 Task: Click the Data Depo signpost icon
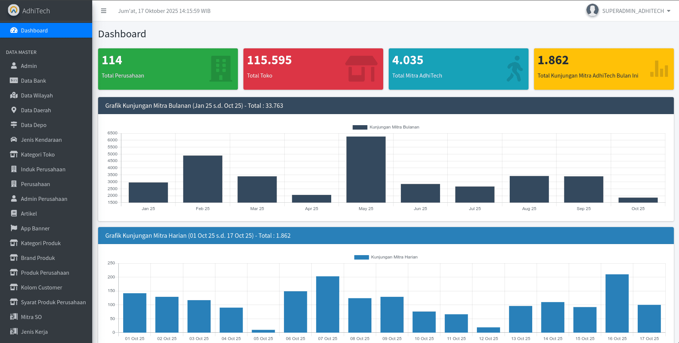coord(14,125)
